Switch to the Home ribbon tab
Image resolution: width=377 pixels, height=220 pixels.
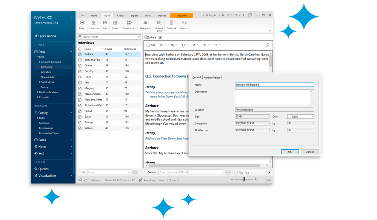pyautogui.click(x=94, y=15)
